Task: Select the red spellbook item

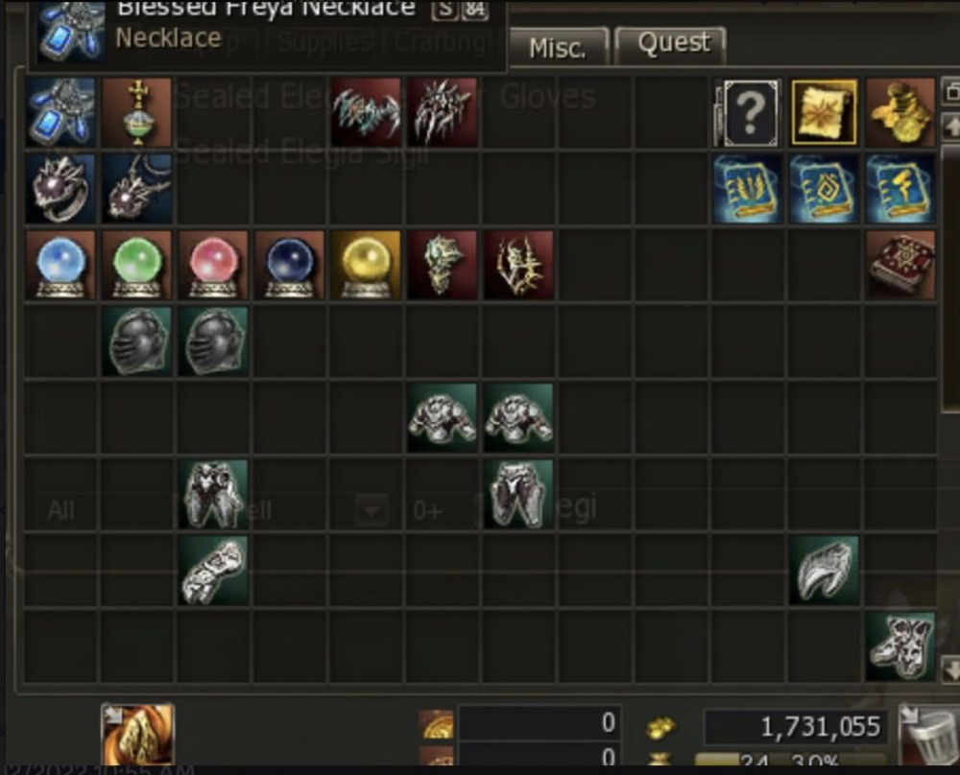Action: pyautogui.click(x=900, y=265)
